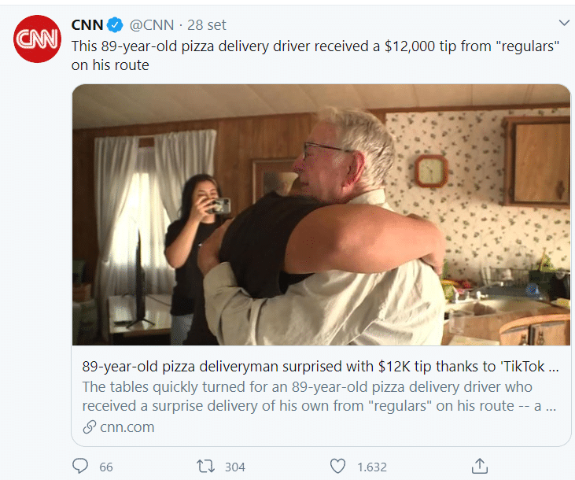Screen dimensions: 575x480
Task: Click the chain link icon beside cnn.com
Action: [x=90, y=427]
